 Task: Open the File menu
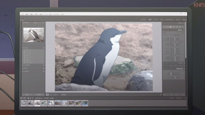(x=22, y=14)
